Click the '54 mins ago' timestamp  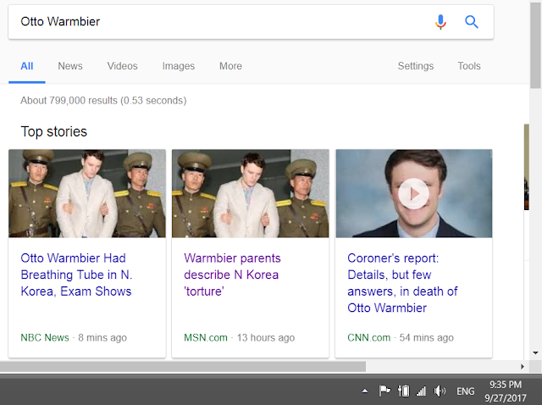pos(427,337)
